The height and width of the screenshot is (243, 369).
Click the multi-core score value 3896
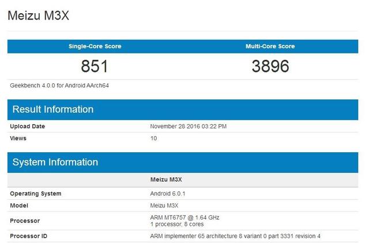[x=270, y=67]
